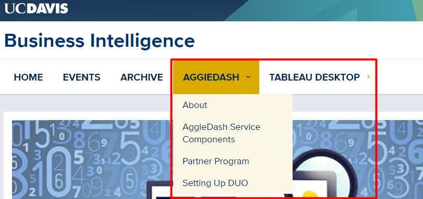Click the highlighted AGGIEDASH menu label
Image resolution: width=423 pixels, height=199 pixels.
pos(211,77)
